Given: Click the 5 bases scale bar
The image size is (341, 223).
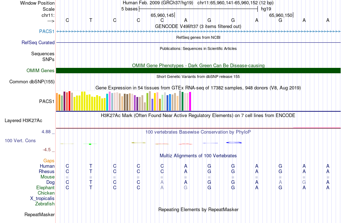Looking at the screenshot, I should (x=198, y=9).
